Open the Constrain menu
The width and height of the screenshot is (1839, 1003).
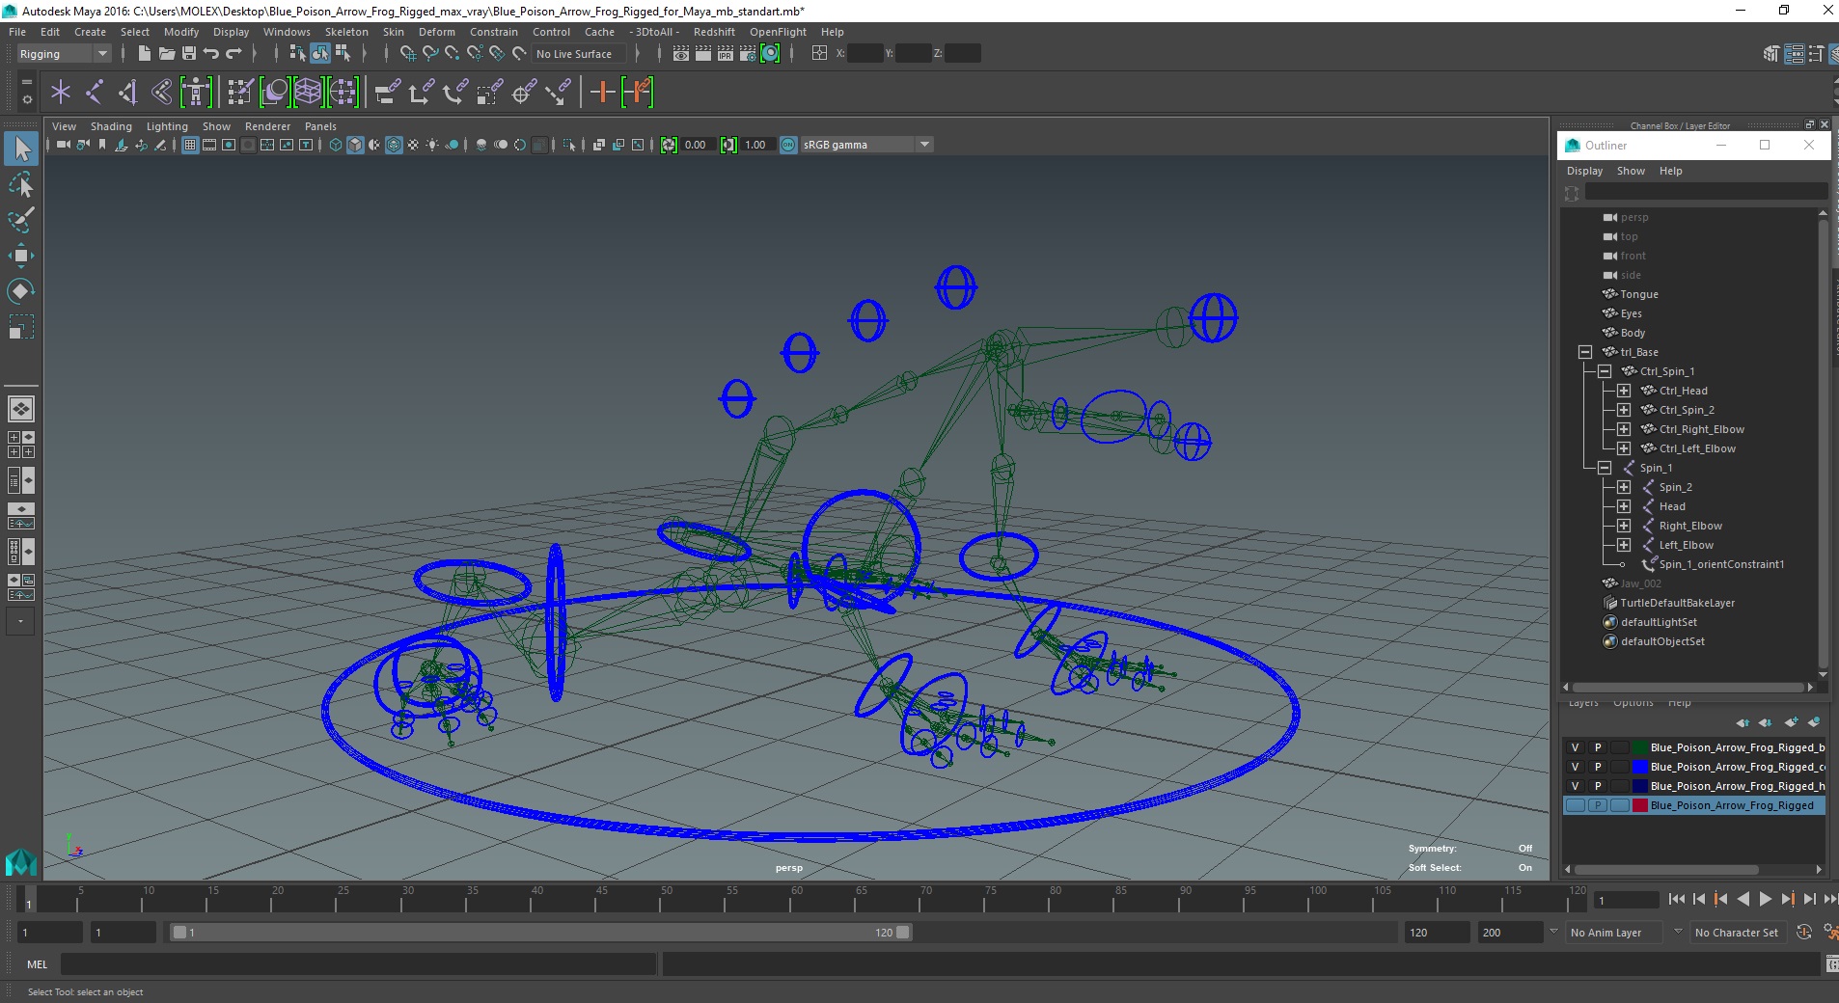493,32
